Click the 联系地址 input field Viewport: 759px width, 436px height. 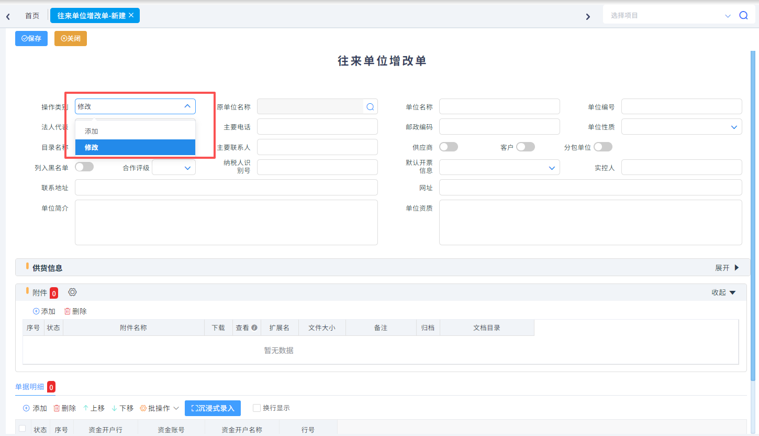click(x=226, y=188)
